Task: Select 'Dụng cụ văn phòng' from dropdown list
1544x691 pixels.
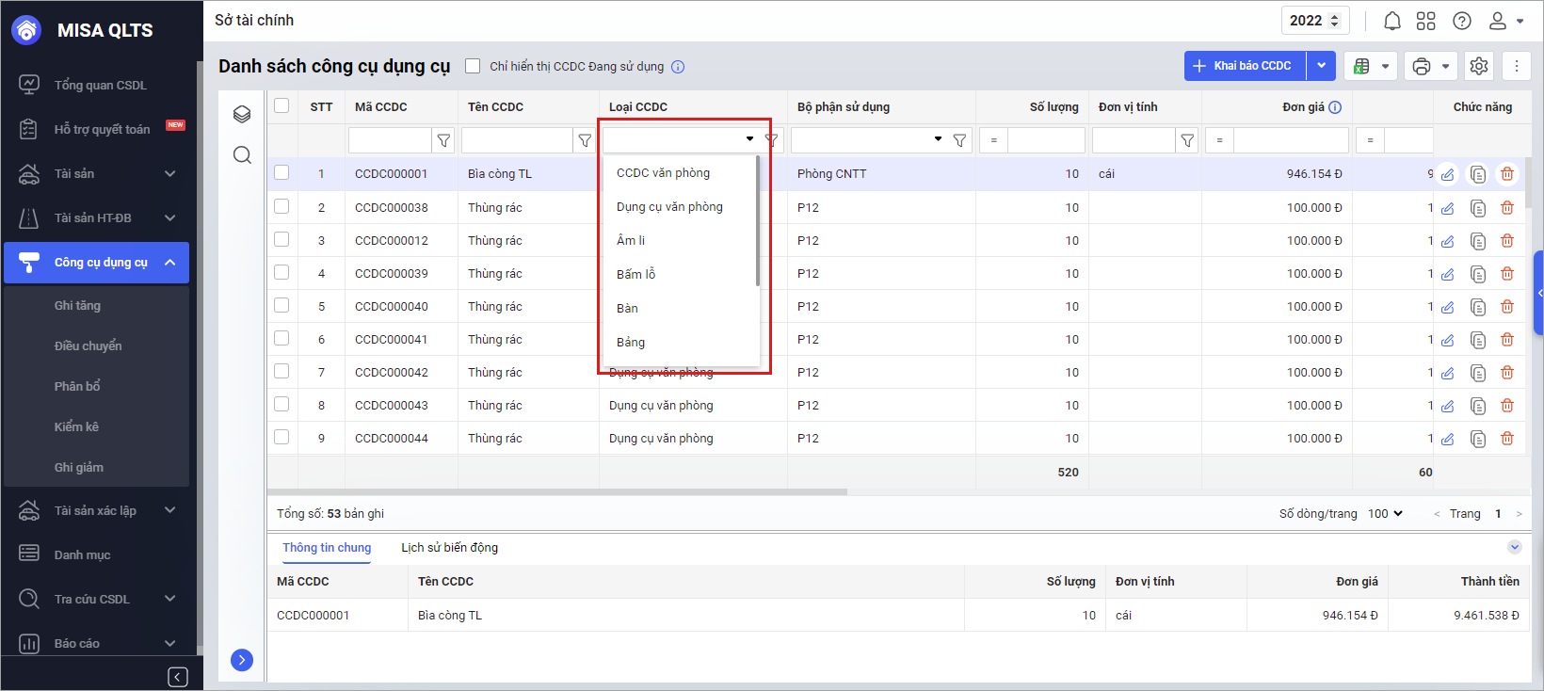Action: pyautogui.click(x=669, y=207)
